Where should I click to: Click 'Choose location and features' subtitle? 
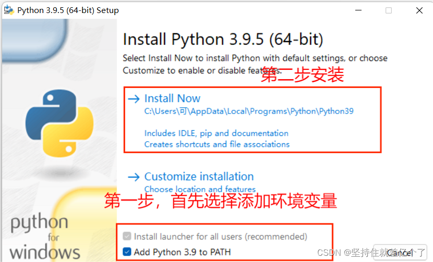(x=200, y=189)
